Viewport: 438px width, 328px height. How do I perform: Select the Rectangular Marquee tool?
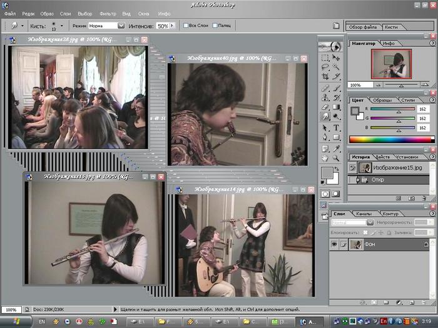(325, 57)
